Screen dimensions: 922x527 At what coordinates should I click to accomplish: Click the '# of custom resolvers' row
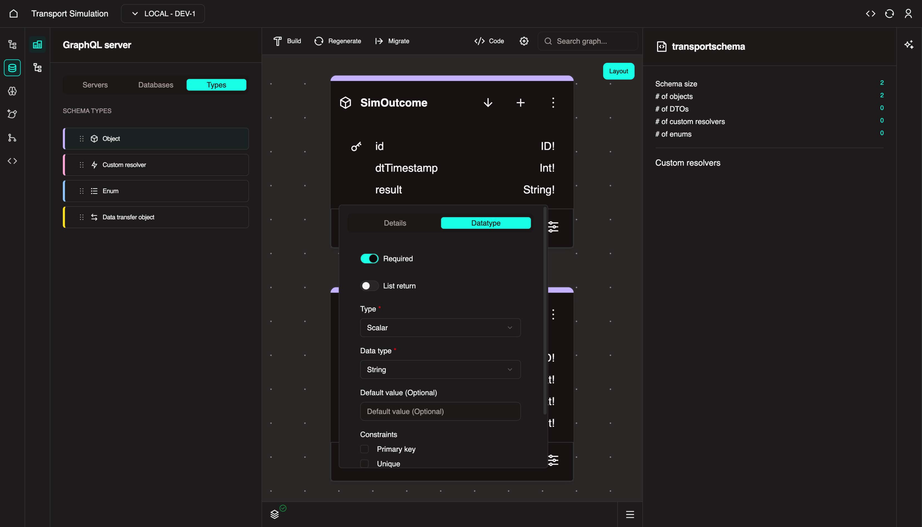coord(769,122)
